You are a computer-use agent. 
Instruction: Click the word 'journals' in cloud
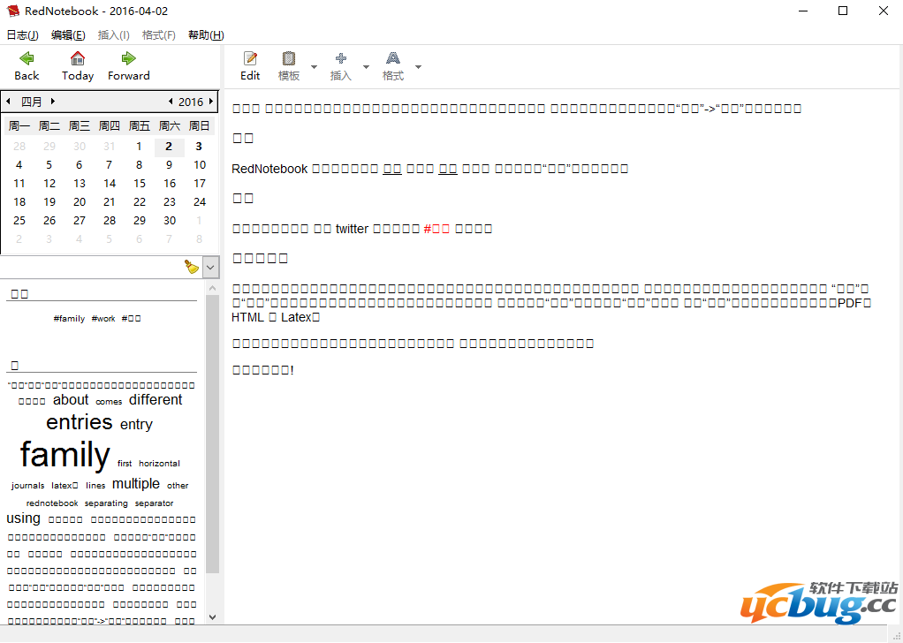pos(27,485)
